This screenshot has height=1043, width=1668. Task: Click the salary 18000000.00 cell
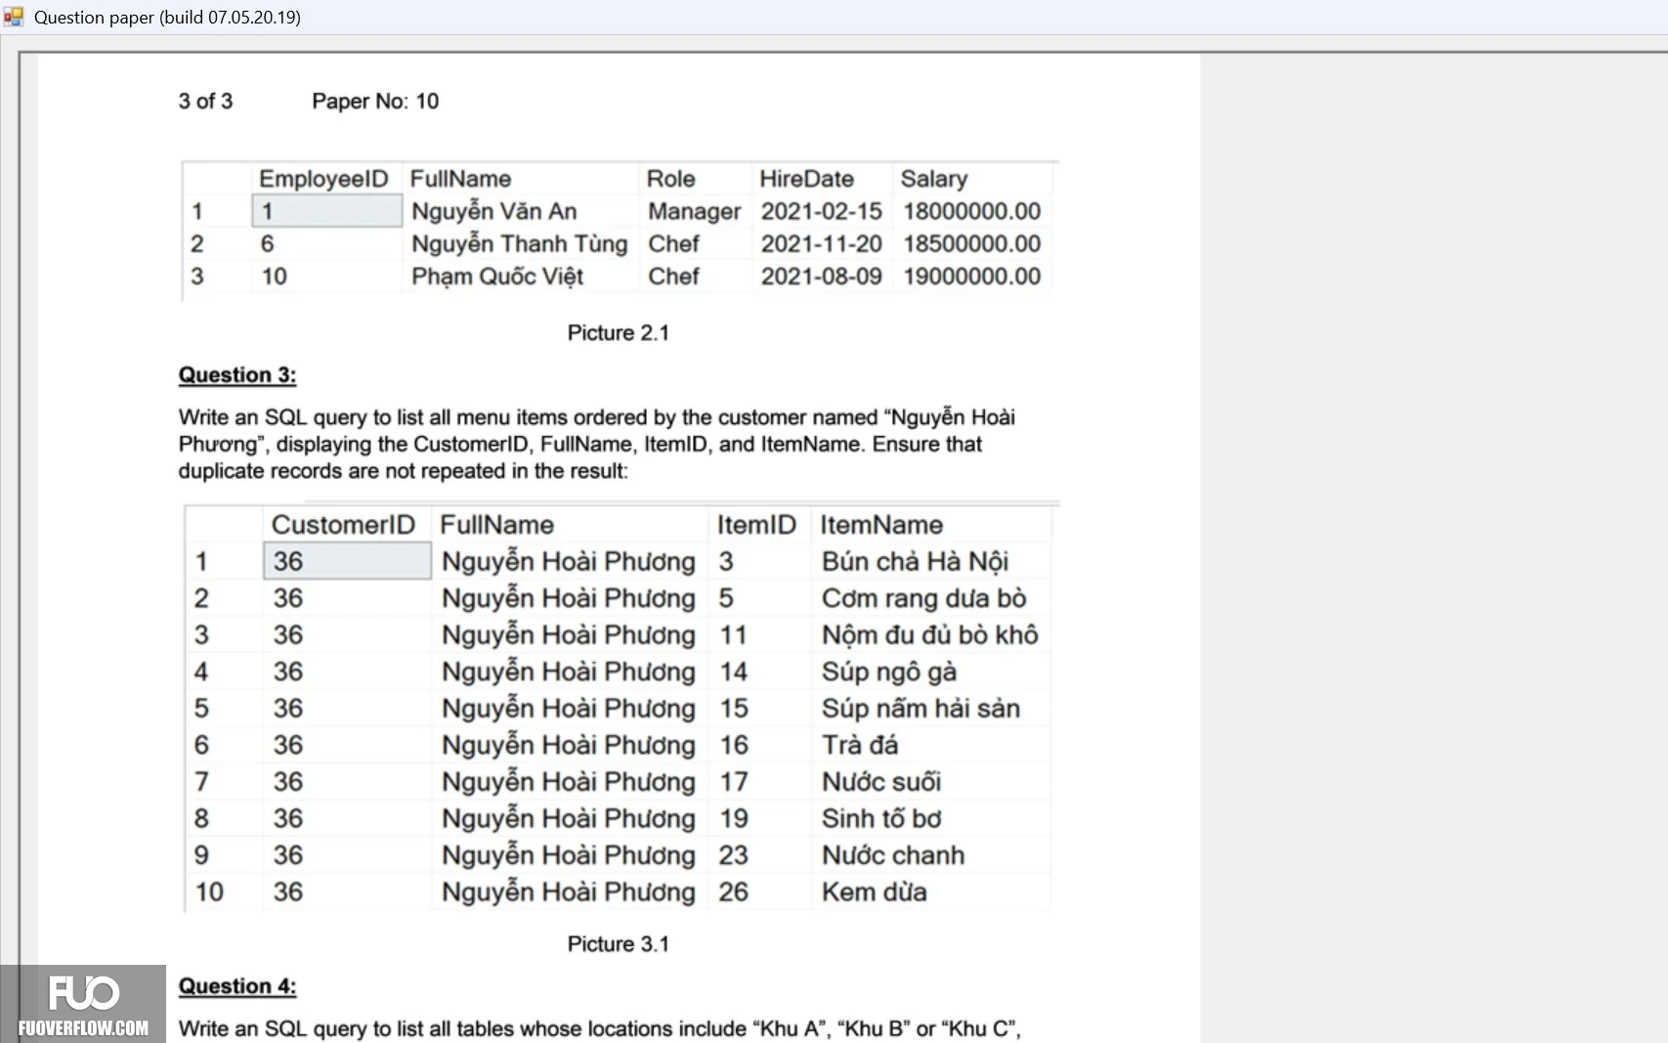(972, 211)
